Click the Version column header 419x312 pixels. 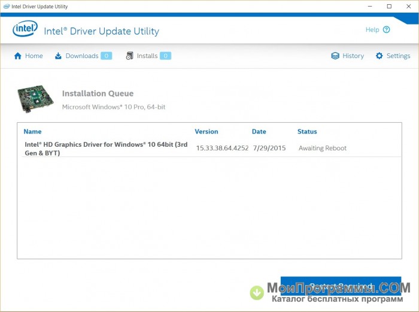[207, 132]
